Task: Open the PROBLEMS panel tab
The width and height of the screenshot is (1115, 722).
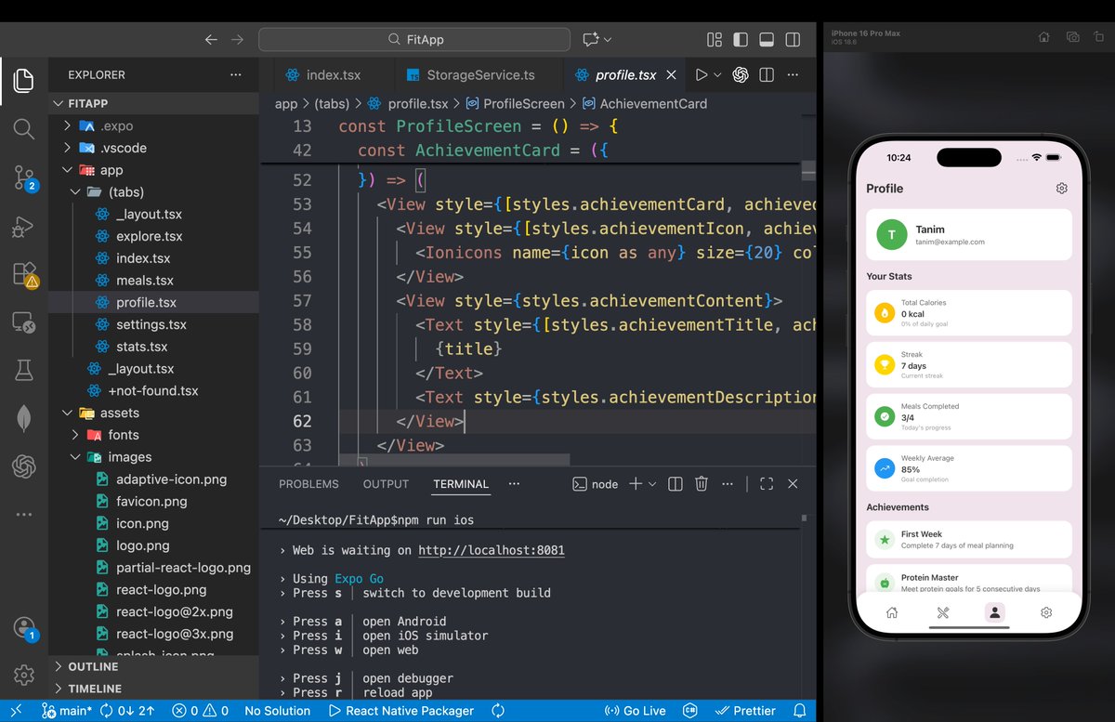Action: pyautogui.click(x=308, y=484)
